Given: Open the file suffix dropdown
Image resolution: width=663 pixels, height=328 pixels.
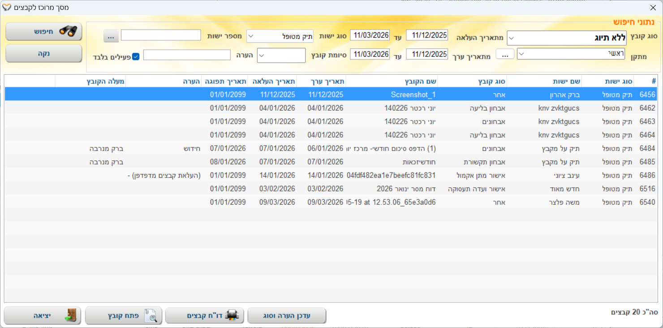Looking at the screenshot, I should 262,56.
